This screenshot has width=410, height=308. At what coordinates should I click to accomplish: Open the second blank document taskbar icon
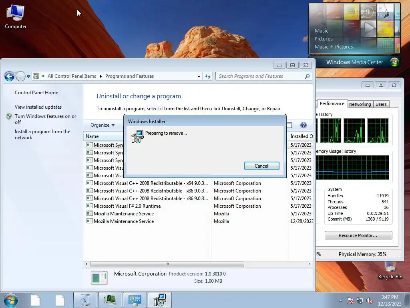[x=60, y=300]
